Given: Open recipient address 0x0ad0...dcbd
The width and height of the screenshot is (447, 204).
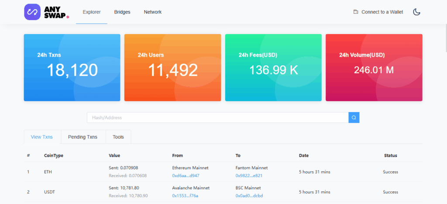Looking at the screenshot, I should (x=249, y=196).
